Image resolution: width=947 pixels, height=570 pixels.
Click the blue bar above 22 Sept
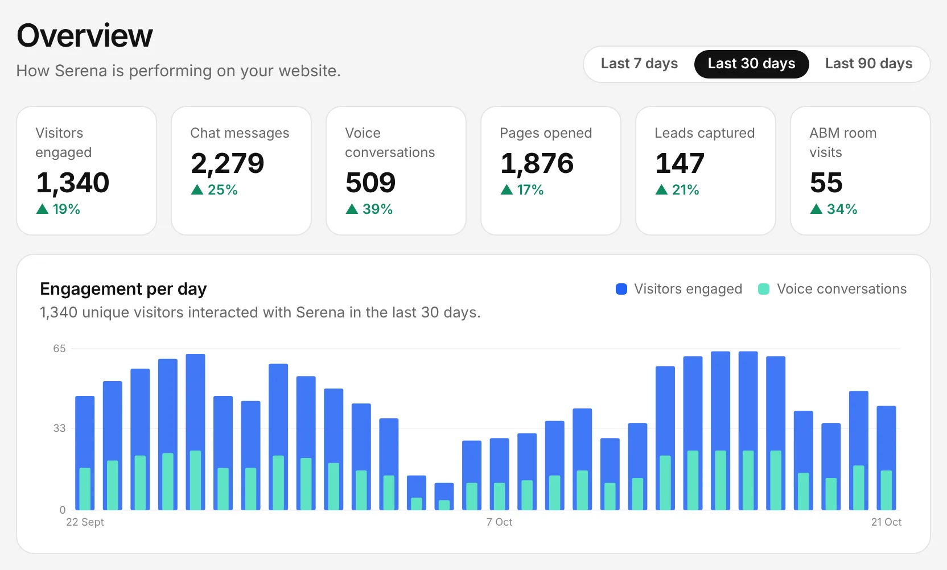pyautogui.click(x=85, y=453)
